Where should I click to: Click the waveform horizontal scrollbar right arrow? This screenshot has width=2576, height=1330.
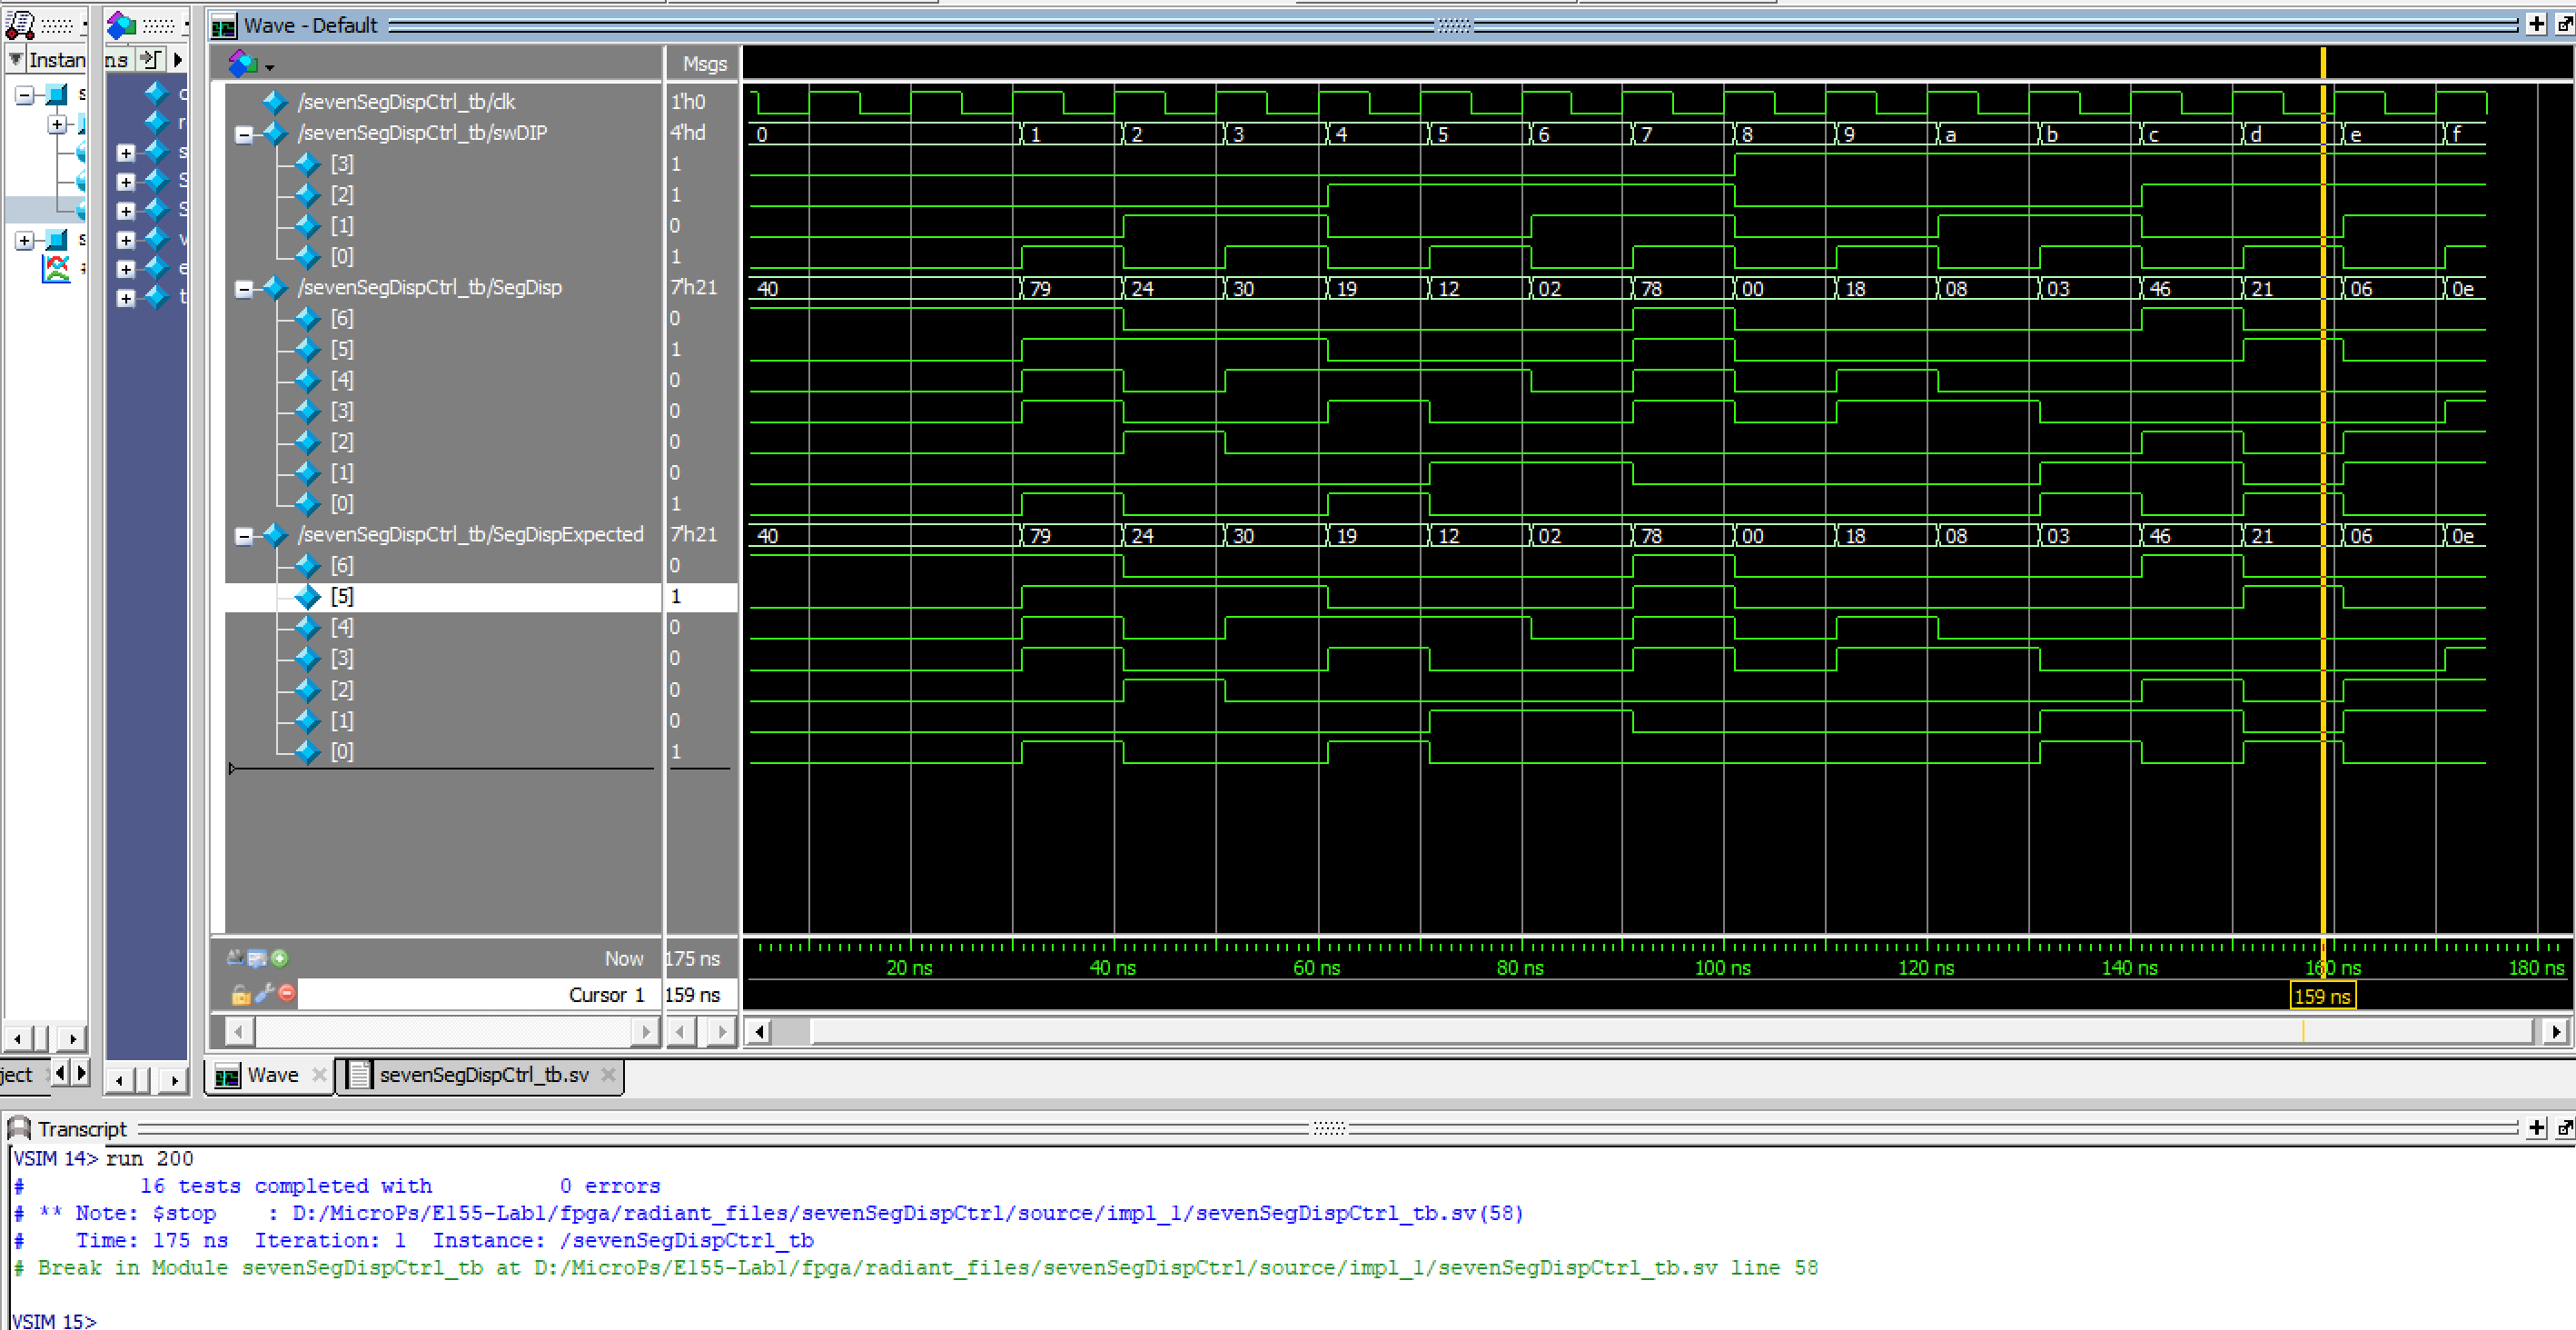[x=2556, y=1031]
